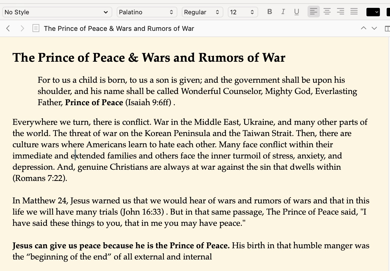Toggle italic formatting
This screenshot has height=271, width=390.
(x=283, y=12)
